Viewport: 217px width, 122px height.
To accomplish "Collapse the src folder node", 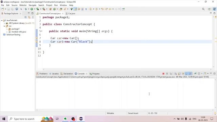I will (x=4, y=26).
